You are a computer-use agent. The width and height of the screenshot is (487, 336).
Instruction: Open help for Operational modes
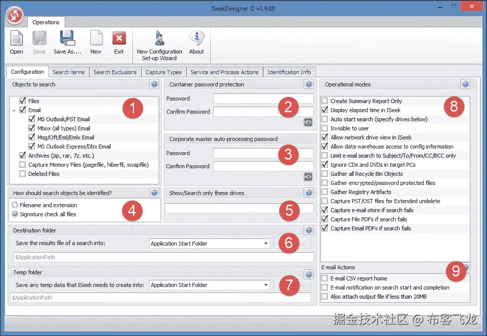[x=465, y=84]
